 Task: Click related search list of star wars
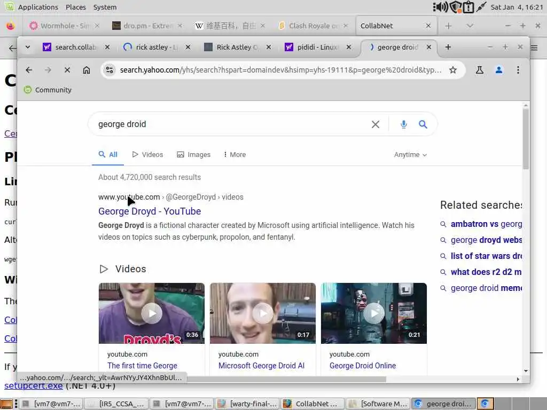(x=486, y=256)
